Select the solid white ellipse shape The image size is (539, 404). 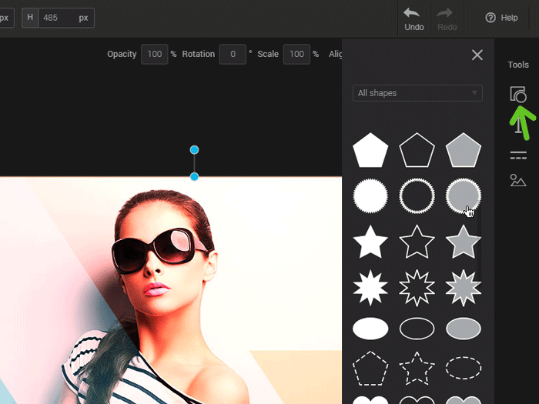tap(370, 329)
